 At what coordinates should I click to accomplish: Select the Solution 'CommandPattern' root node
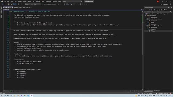click(158, 14)
